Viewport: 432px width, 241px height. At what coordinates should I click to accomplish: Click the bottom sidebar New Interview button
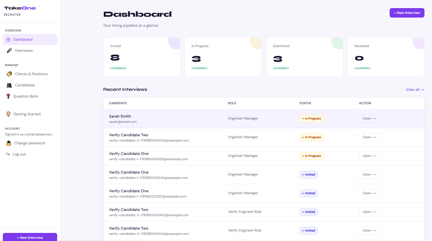[x=30, y=237]
